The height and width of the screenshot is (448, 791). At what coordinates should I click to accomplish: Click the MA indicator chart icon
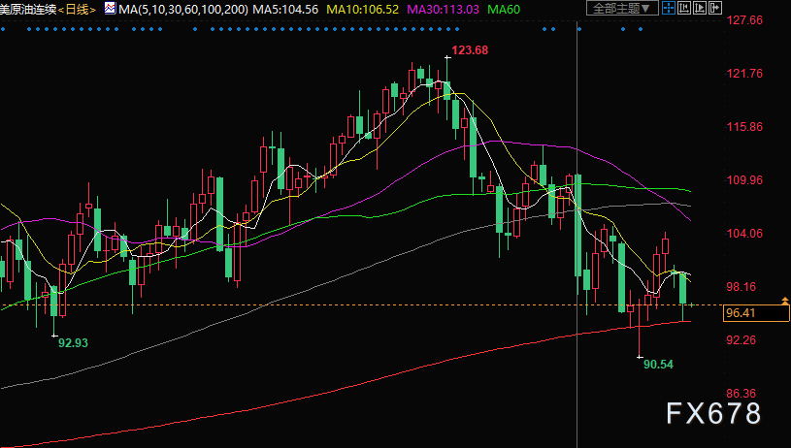coord(110,8)
